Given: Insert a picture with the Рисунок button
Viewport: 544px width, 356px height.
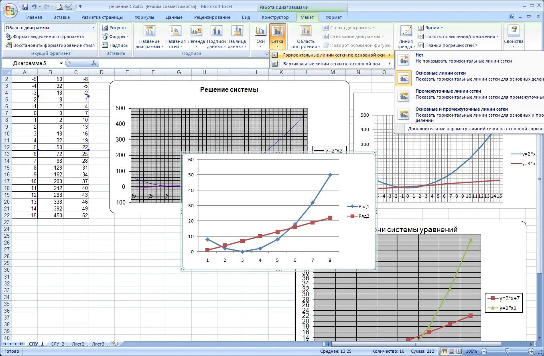Looking at the screenshot, I should (114, 28).
